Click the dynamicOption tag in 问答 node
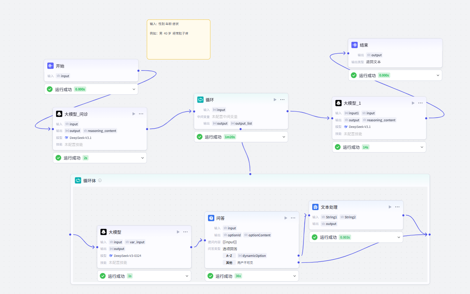Screen dimensions: 470x294 252,256
